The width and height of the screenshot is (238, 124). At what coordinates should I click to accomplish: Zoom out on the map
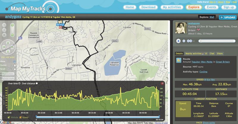pos(12,35)
